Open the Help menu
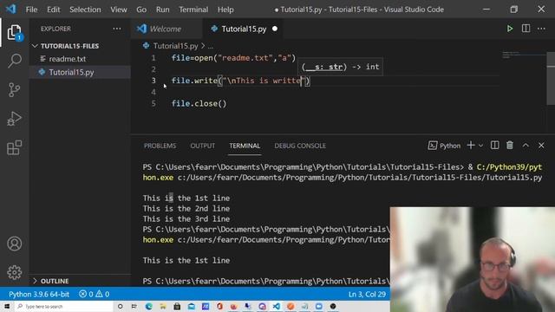The width and height of the screenshot is (555, 312). [225, 10]
